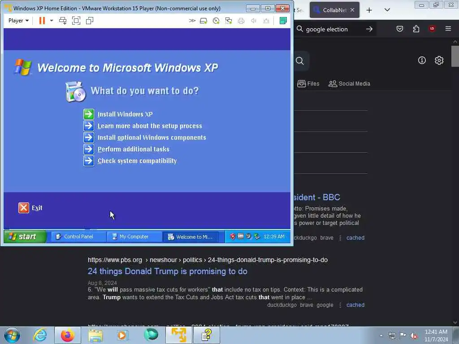Open the XP start menu button

click(x=25, y=236)
